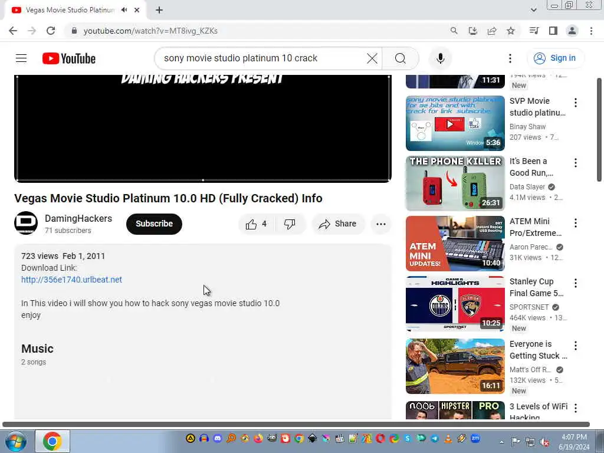Click the '2 songs' music text

point(34,362)
